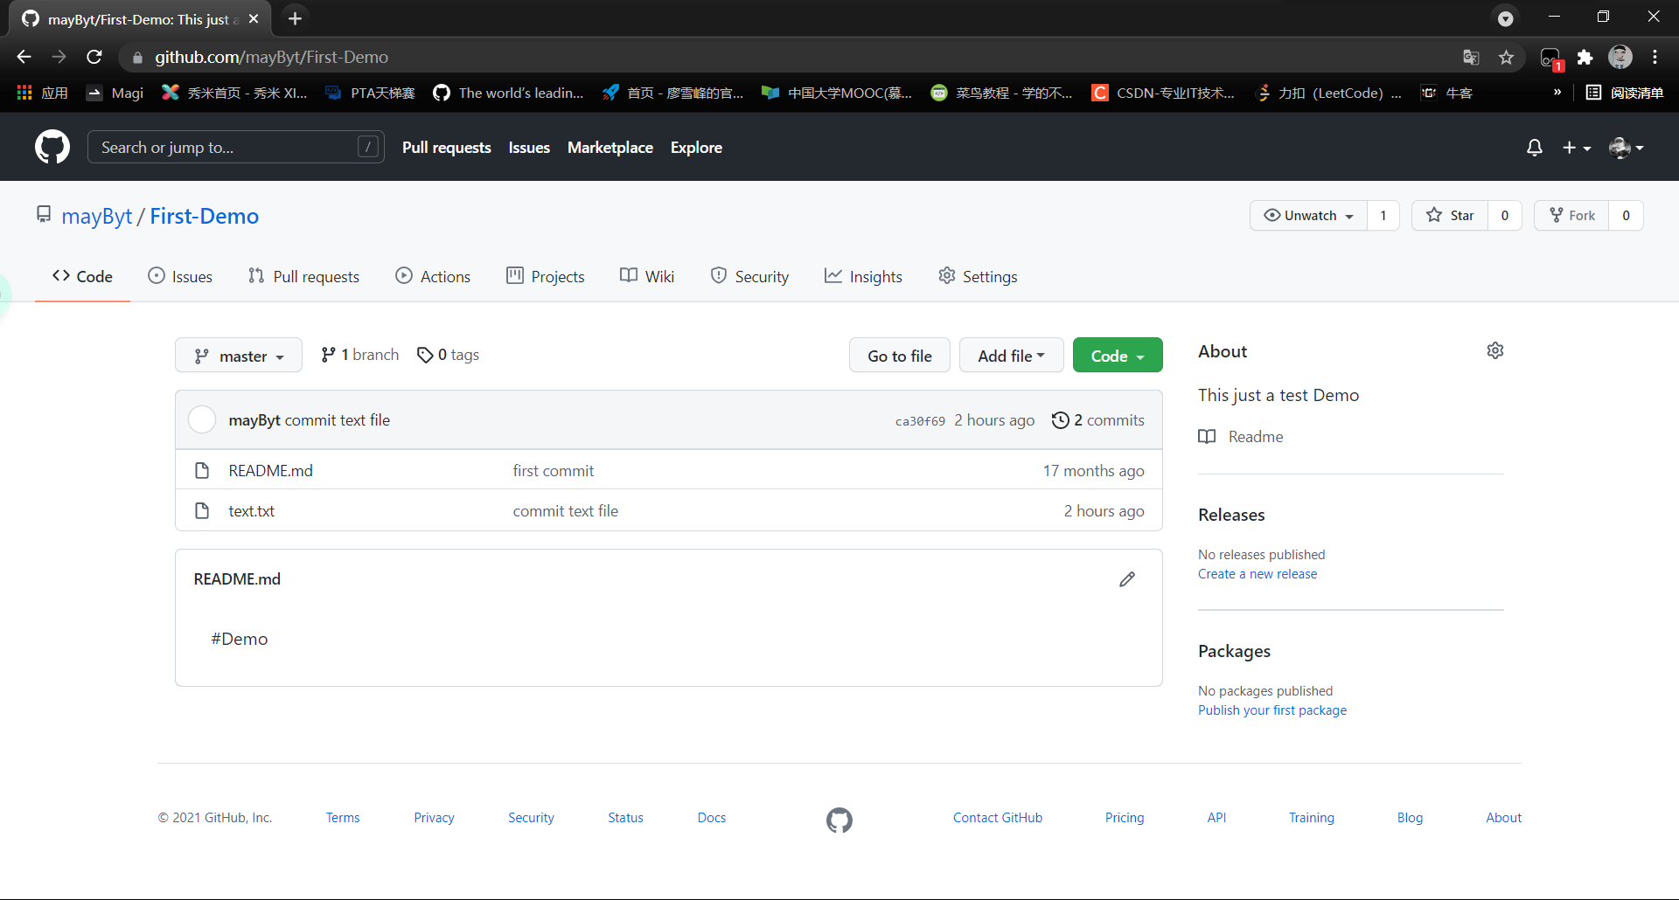Open the plus create-new dropdown

1576,148
